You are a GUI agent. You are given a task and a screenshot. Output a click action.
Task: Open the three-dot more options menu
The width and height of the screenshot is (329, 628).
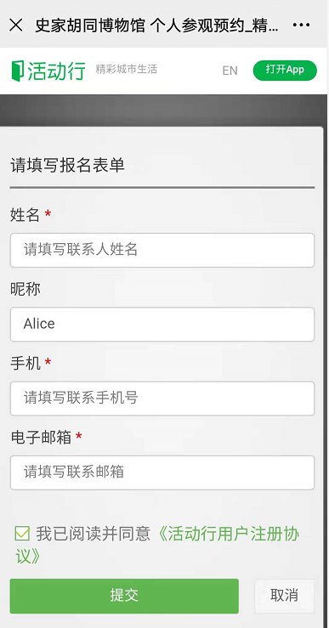pos(301,25)
